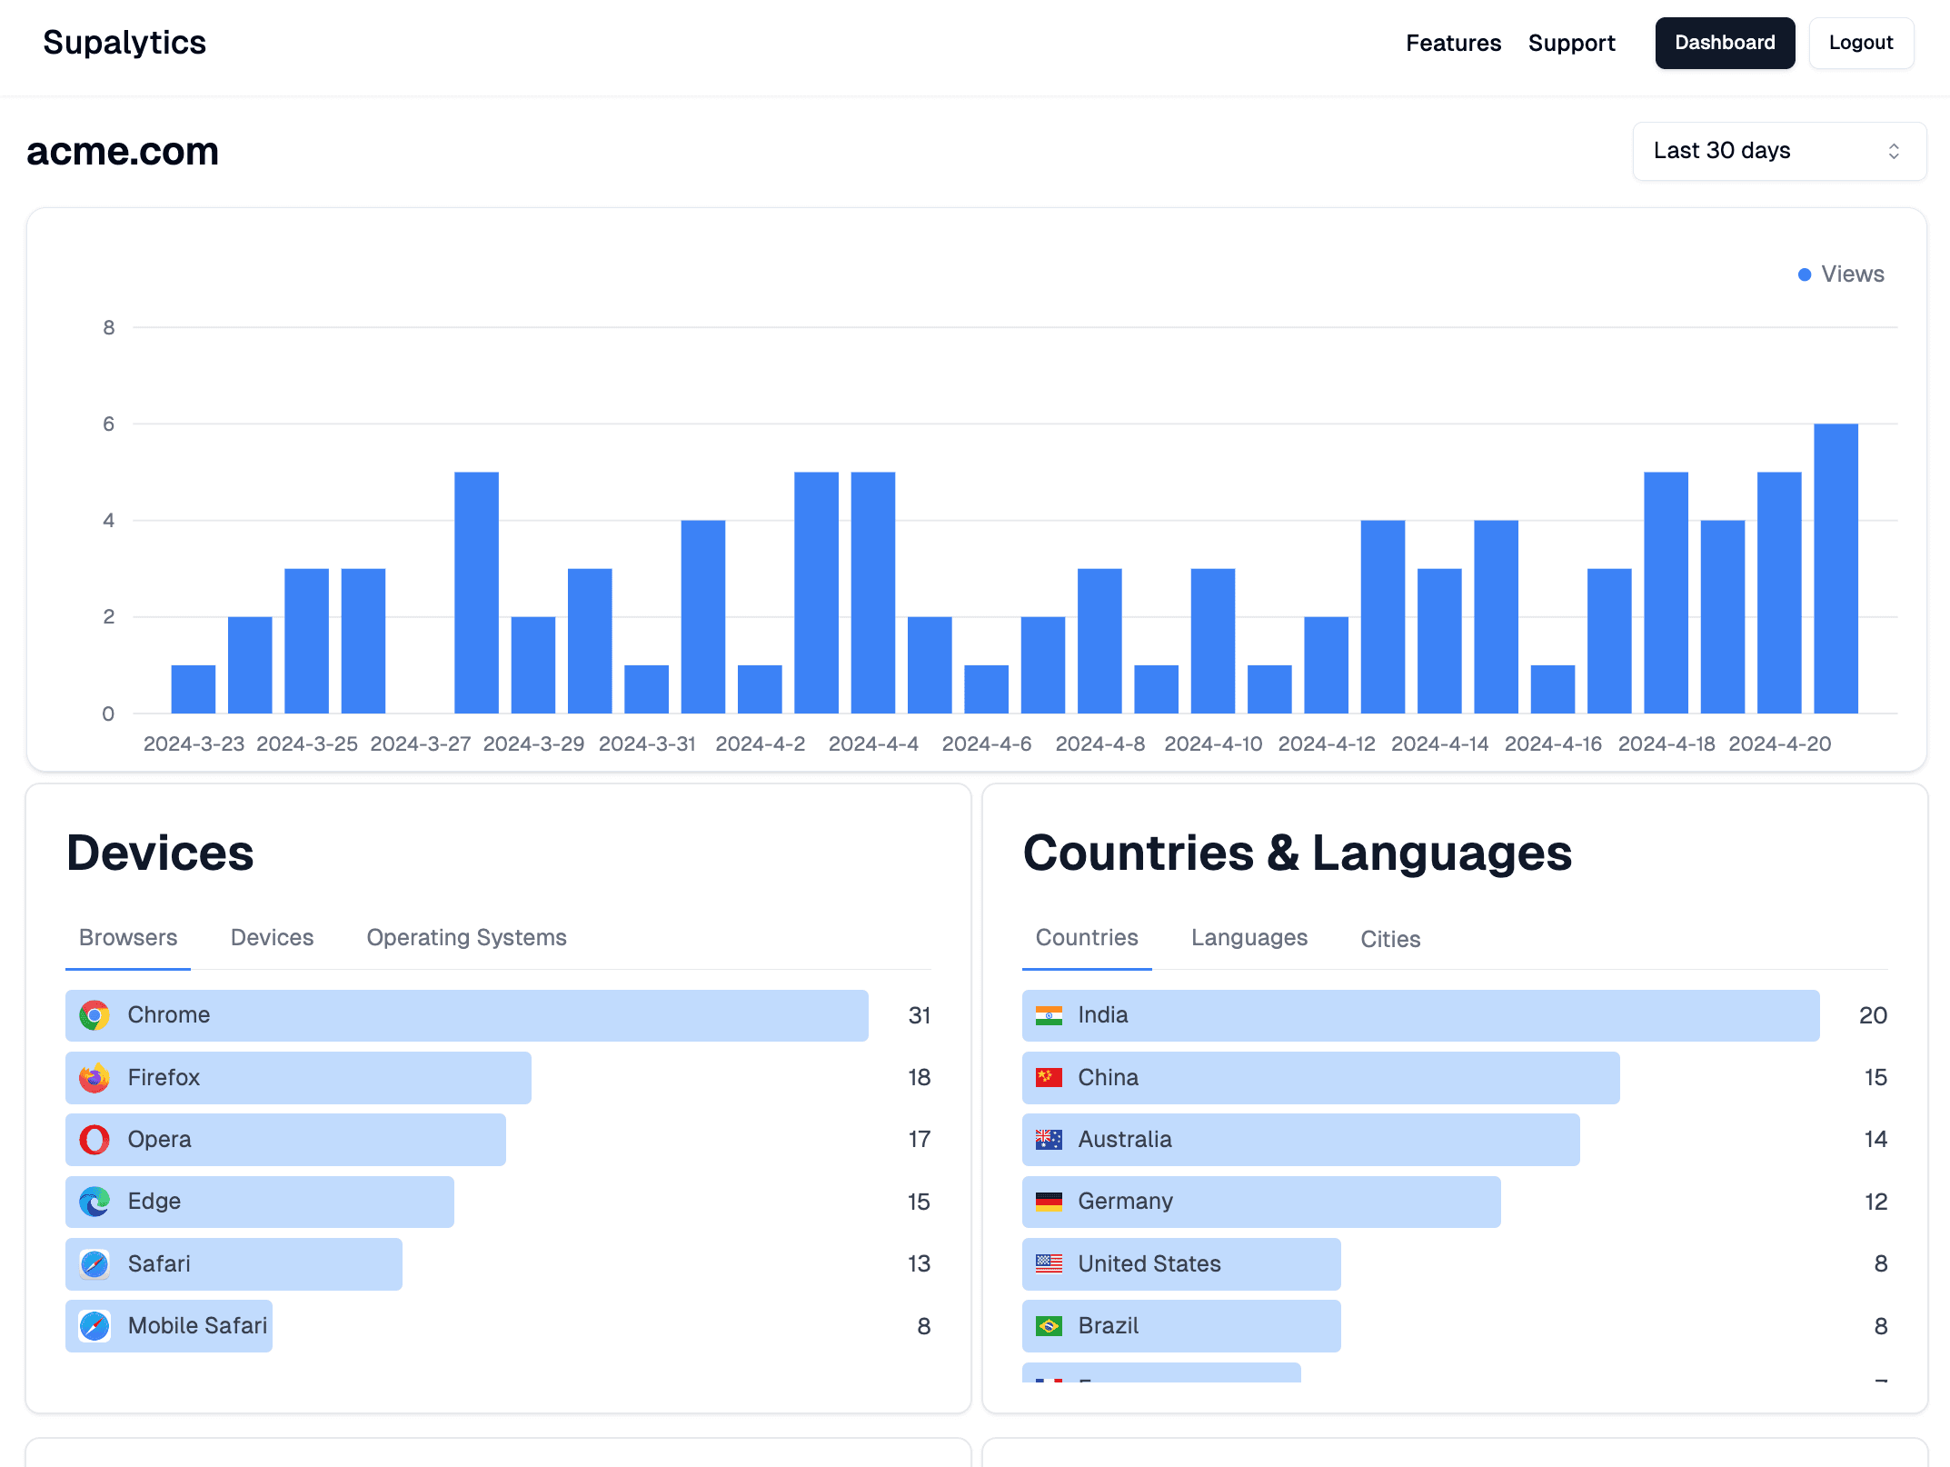
Task: Click the Firefox browser icon
Action: pyautogui.click(x=95, y=1078)
